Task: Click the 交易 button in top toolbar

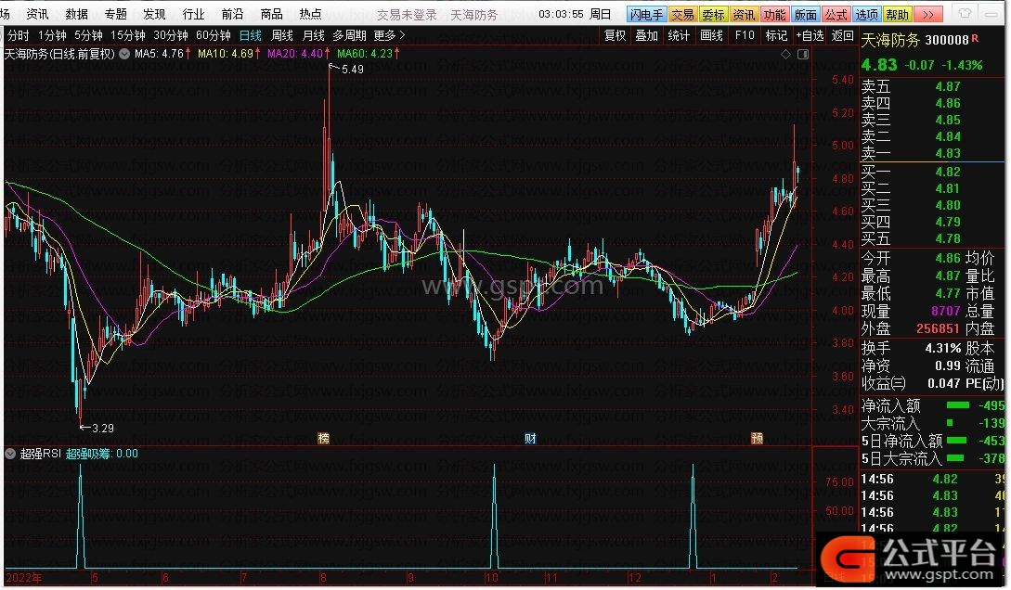Action: 682,14
